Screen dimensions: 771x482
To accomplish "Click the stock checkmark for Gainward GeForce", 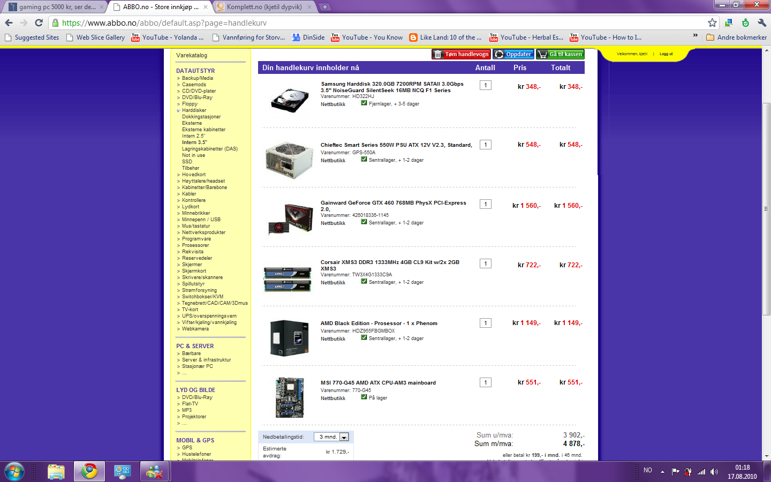I will click(x=364, y=222).
